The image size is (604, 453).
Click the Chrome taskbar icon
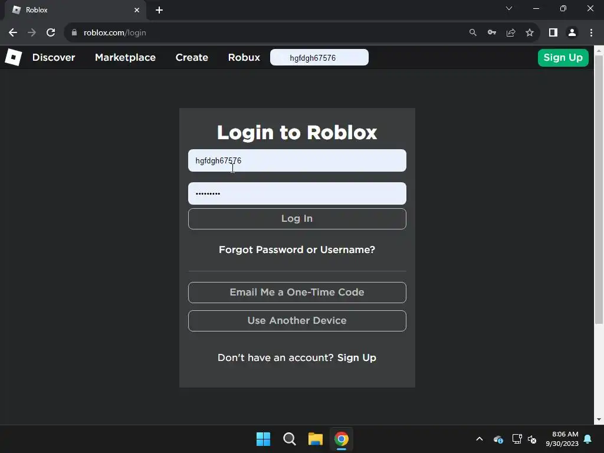[342, 439]
